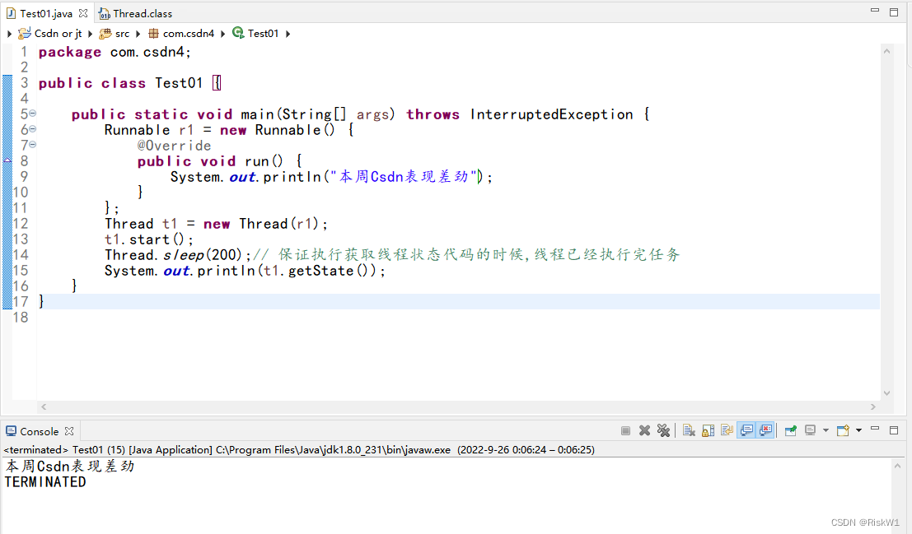
Task: Toggle Scroll Lock in console toolbar
Action: [x=708, y=430]
